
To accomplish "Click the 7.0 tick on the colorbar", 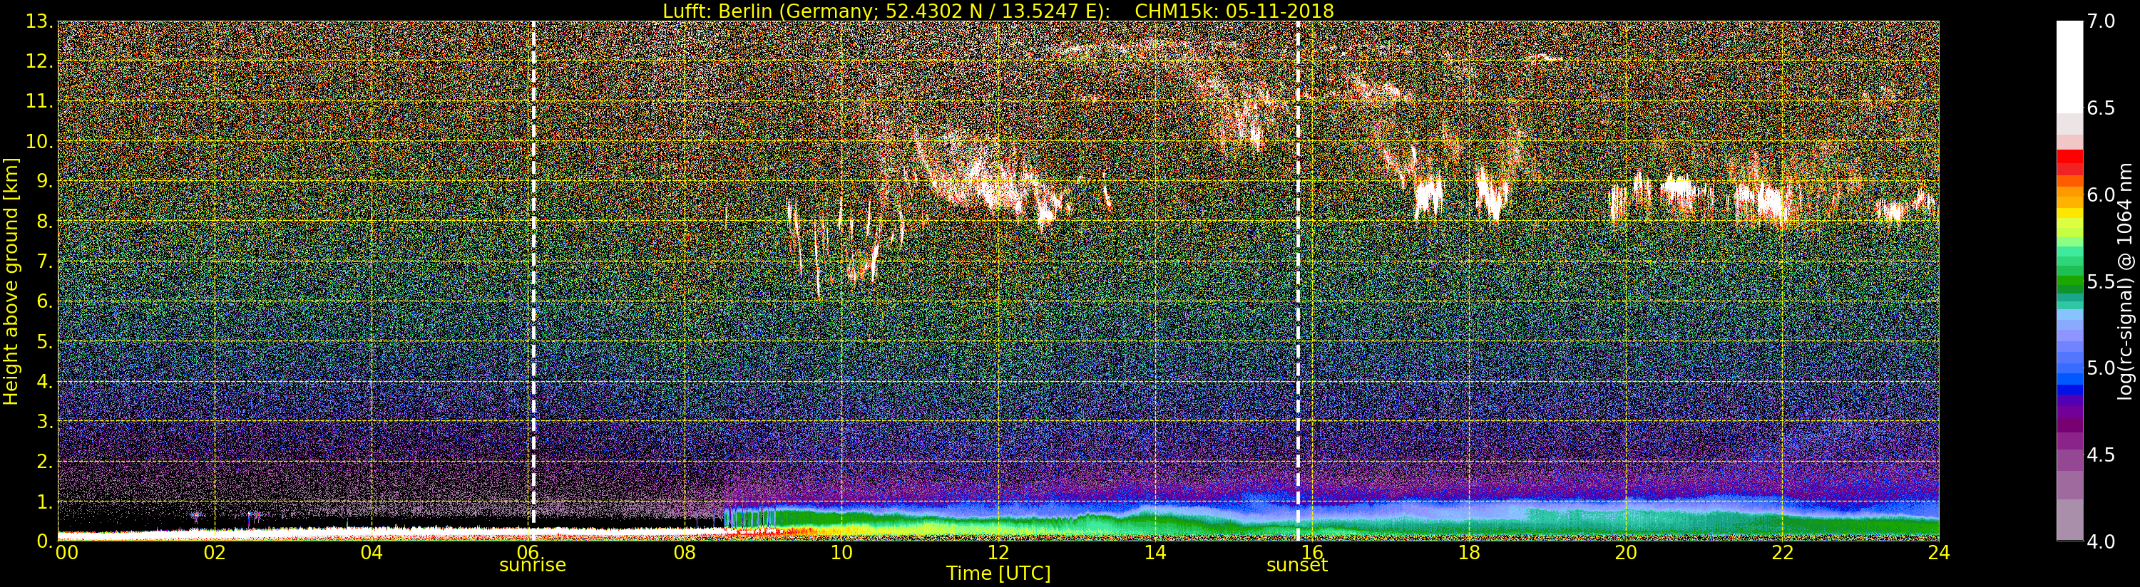I will 2101,21.
